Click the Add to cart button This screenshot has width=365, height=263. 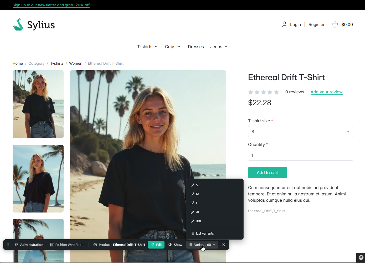coord(268,173)
